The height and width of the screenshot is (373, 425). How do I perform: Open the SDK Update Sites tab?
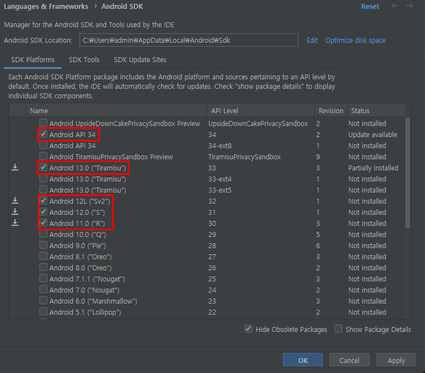[140, 60]
